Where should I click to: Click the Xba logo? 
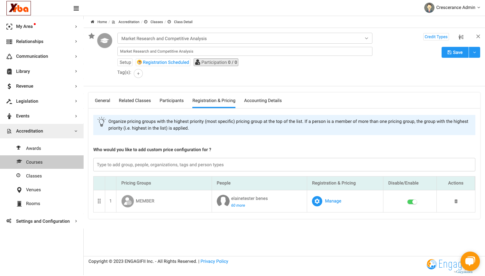click(x=19, y=8)
